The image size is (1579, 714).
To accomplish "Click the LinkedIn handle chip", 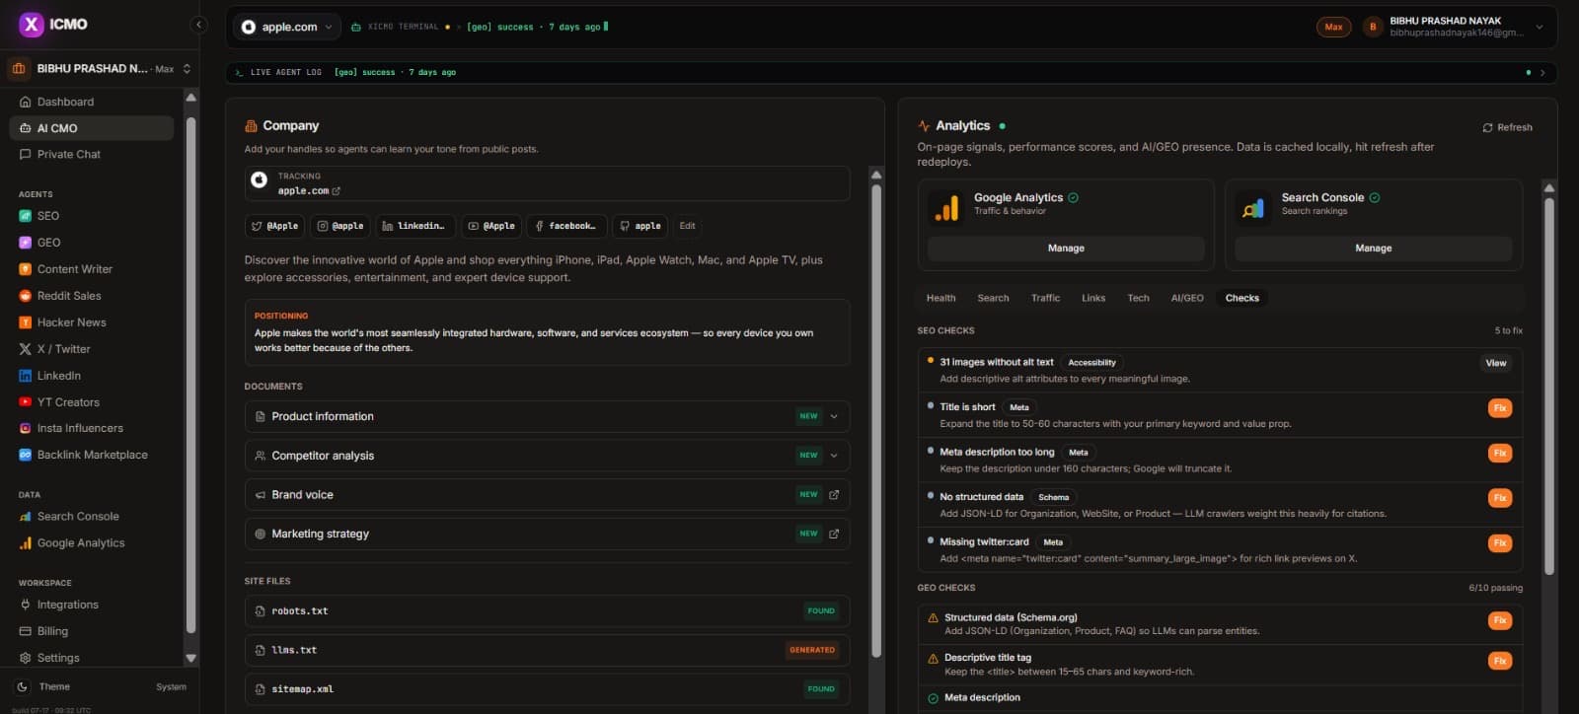I will 415,226.
